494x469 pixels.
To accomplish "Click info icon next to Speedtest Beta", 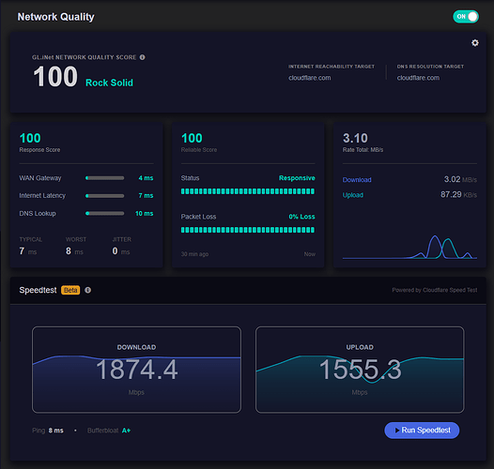I will click(x=88, y=290).
